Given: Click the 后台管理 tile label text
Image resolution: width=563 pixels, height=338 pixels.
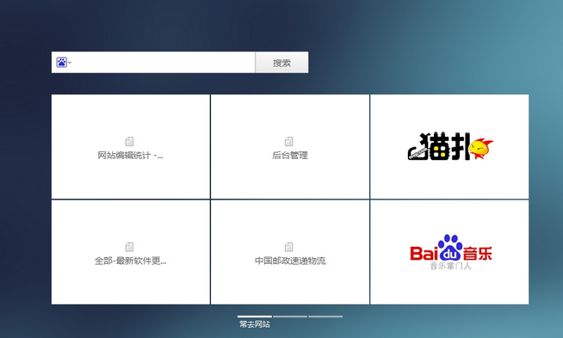Looking at the screenshot, I should click(x=290, y=156).
